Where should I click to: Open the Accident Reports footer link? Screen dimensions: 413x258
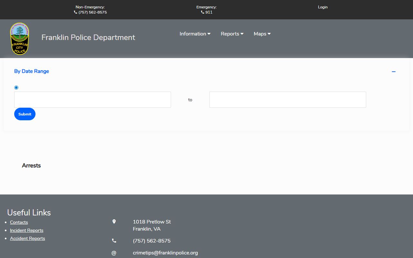coord(27,238)
